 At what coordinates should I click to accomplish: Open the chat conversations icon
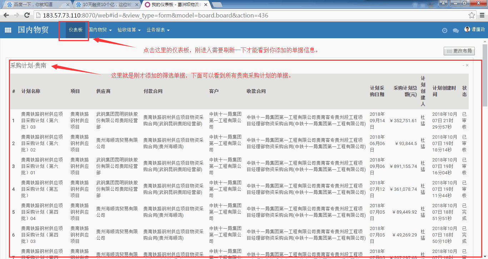(455, 30)
